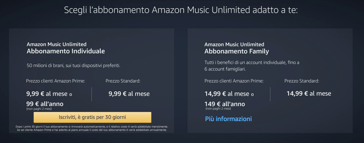Click the "Abbonamento Family" title
This screenshot has height=143, width=364.
(237, 51)
